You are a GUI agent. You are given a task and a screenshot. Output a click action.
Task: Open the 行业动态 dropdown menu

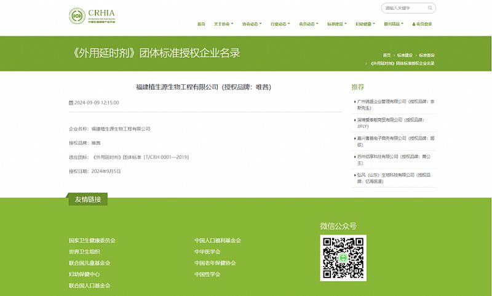[x=280, y=24]
